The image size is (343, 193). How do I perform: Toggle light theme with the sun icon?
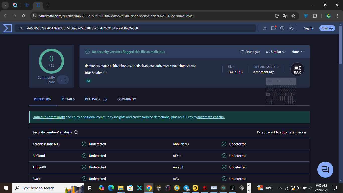coord(291,28)
